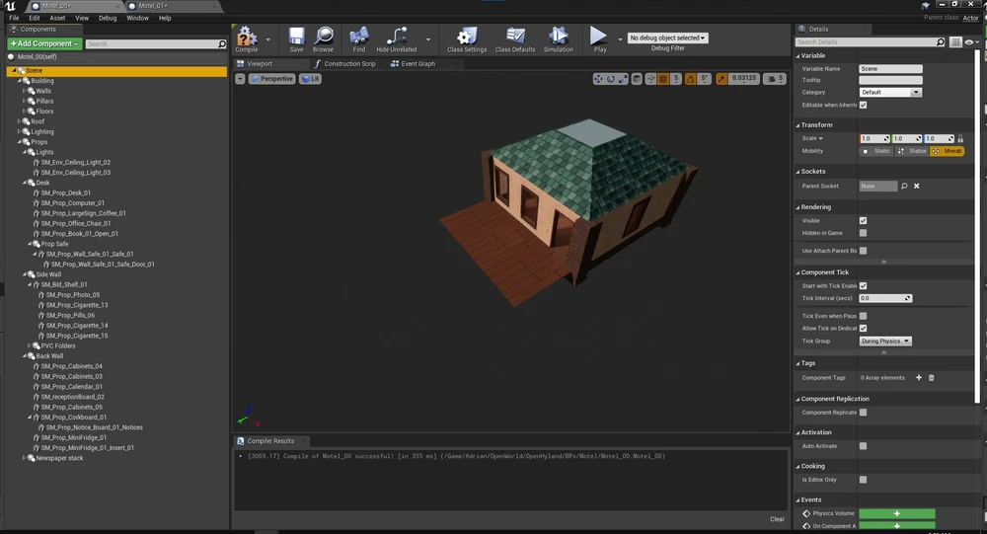The height and width of the screenshot is (534, 987).
Task: Uncheck the Visible checkbox under Rendering
Action: 863,221
